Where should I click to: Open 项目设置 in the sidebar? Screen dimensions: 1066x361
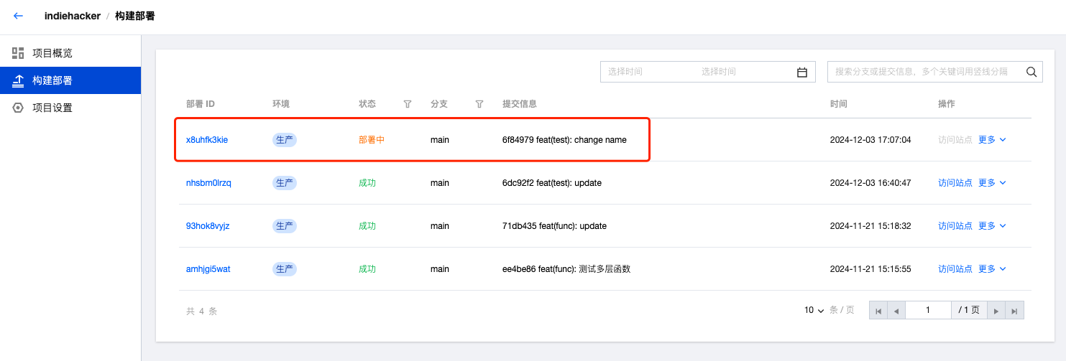(52, 108)
